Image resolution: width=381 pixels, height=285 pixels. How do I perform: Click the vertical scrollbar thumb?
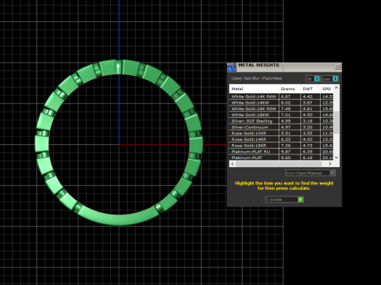tap(337, 123)
